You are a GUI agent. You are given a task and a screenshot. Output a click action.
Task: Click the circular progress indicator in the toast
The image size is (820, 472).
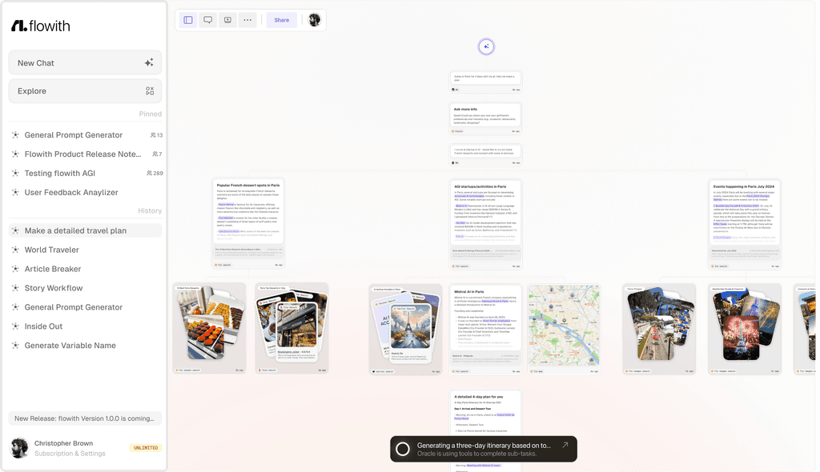[402, 449]
